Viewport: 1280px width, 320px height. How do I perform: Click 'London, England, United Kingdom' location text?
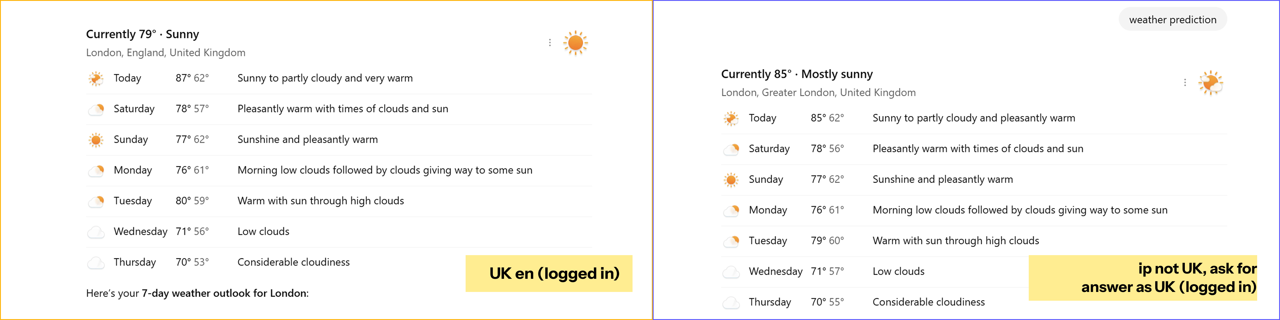165,53
